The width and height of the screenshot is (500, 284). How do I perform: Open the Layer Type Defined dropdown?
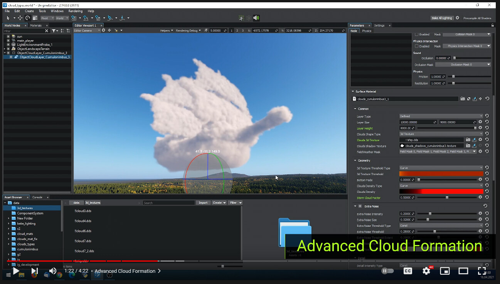tap(441, 116)
